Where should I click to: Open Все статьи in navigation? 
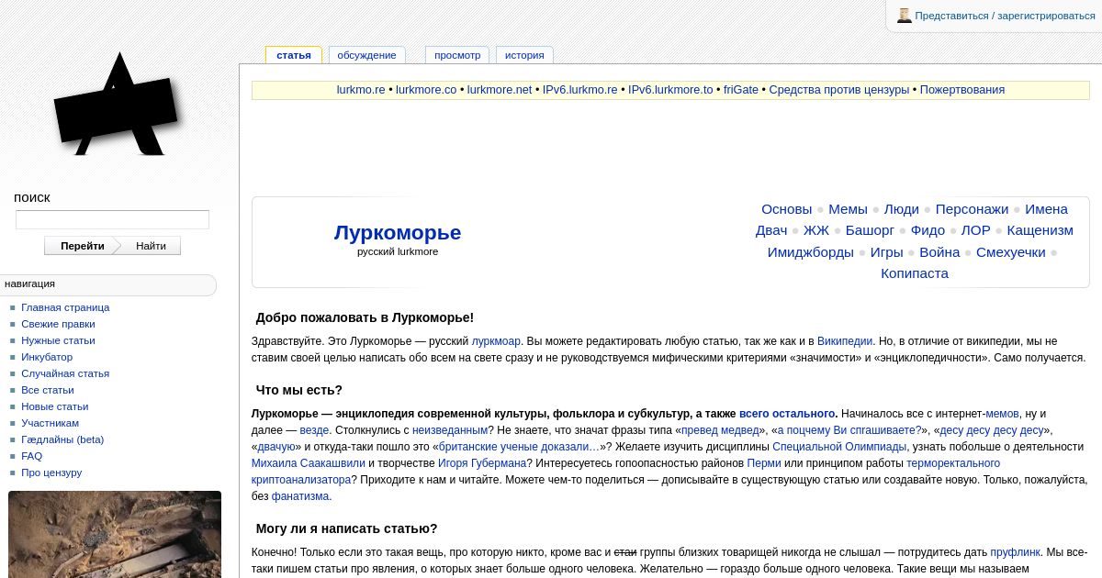click(48, 390)
